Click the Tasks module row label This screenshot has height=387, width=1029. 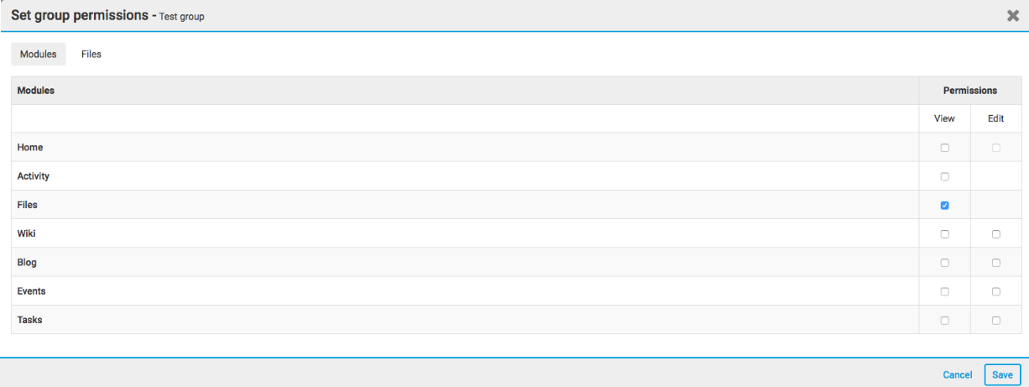coord(30,320)
